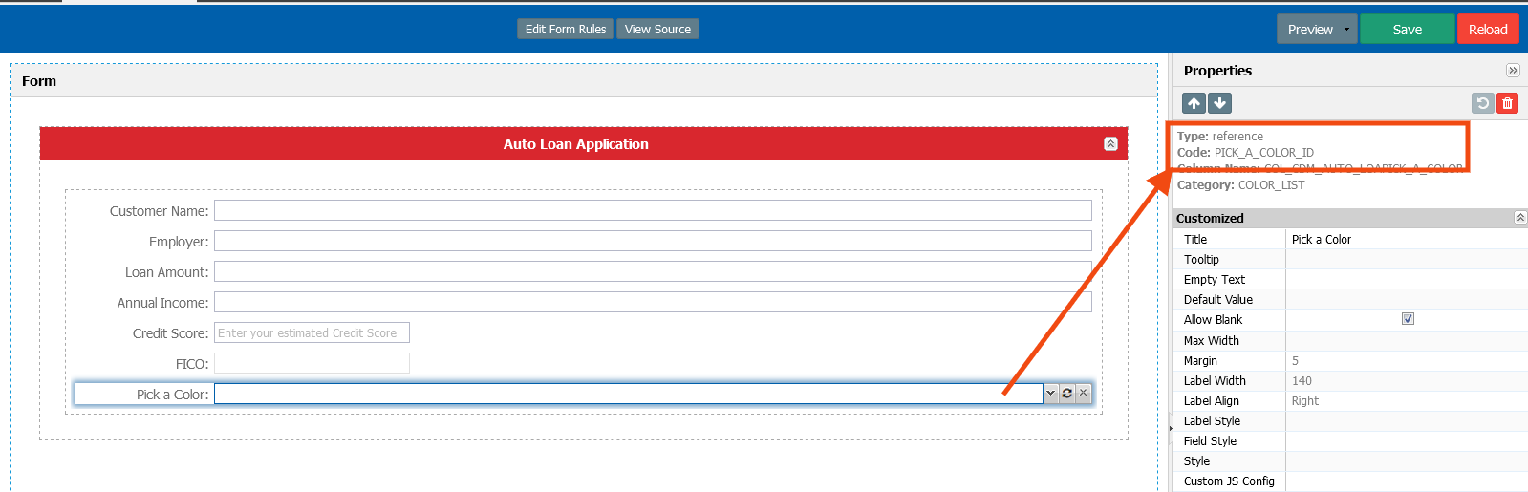Move the field down with the down arrow
This screenshot has width=1528, height=492.
(1219, 103)
